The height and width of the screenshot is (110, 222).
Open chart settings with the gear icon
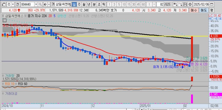(190, 4)
